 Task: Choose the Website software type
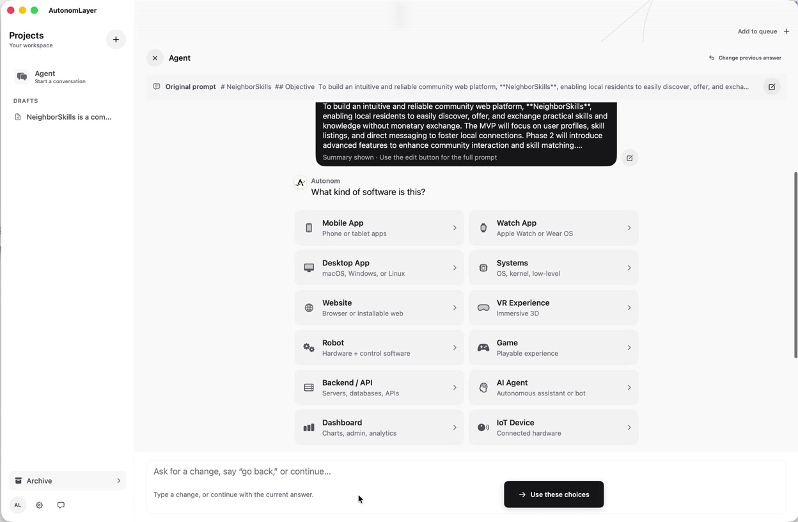(x=379, y=308)
